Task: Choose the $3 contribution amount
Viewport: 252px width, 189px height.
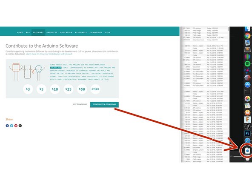Action: coord(28,89)
